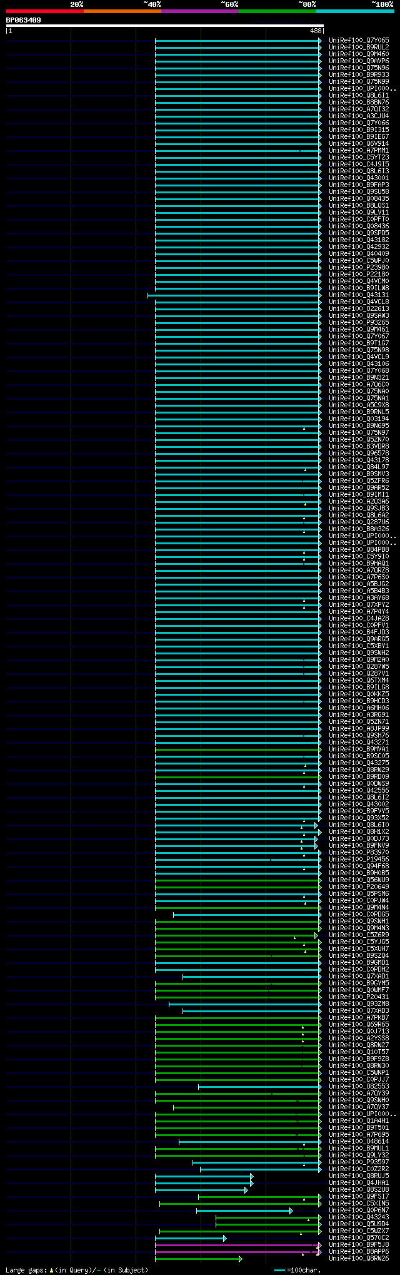Screen dimensions: 400x1275
Task: Click hit name UniRef100_B9I315
Action: [x=359, y=130]
